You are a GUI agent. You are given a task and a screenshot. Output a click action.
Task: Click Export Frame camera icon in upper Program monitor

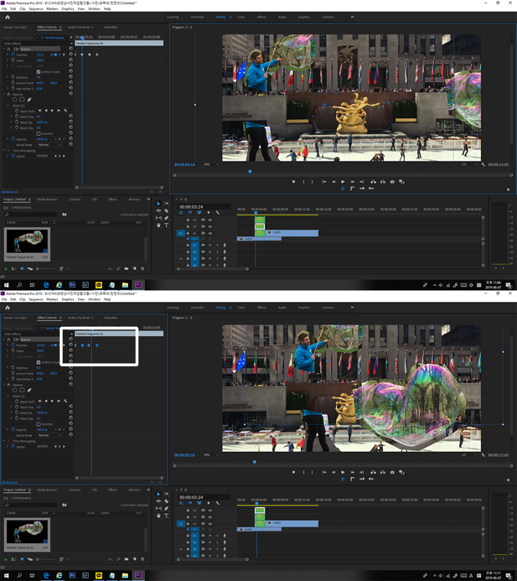click(392, 181)
